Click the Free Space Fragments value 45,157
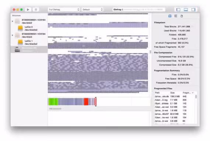The width and height of the screenshot is (210, 141). coord(181,47)
